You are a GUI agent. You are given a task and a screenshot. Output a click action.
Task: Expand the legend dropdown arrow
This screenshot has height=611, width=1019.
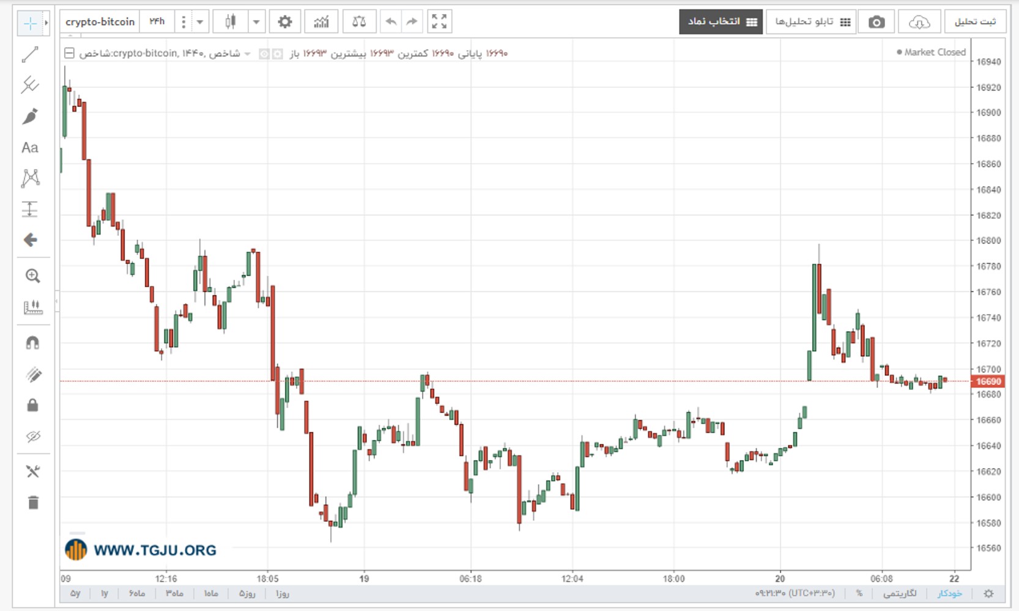tap(247, 54)
